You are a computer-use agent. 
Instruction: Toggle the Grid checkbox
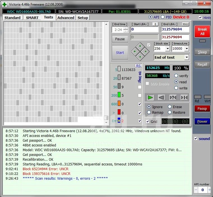click(x=147, y=122)
